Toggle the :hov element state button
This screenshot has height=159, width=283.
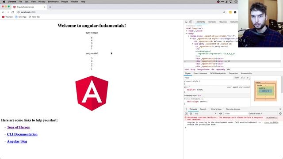237,78
